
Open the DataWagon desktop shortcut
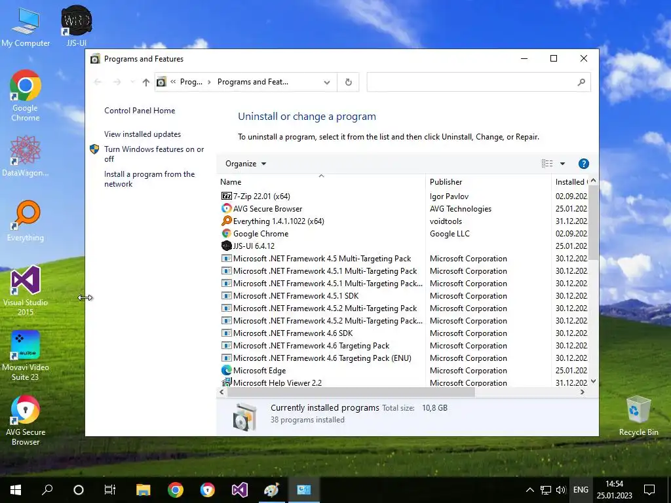(x=26, y=156)
